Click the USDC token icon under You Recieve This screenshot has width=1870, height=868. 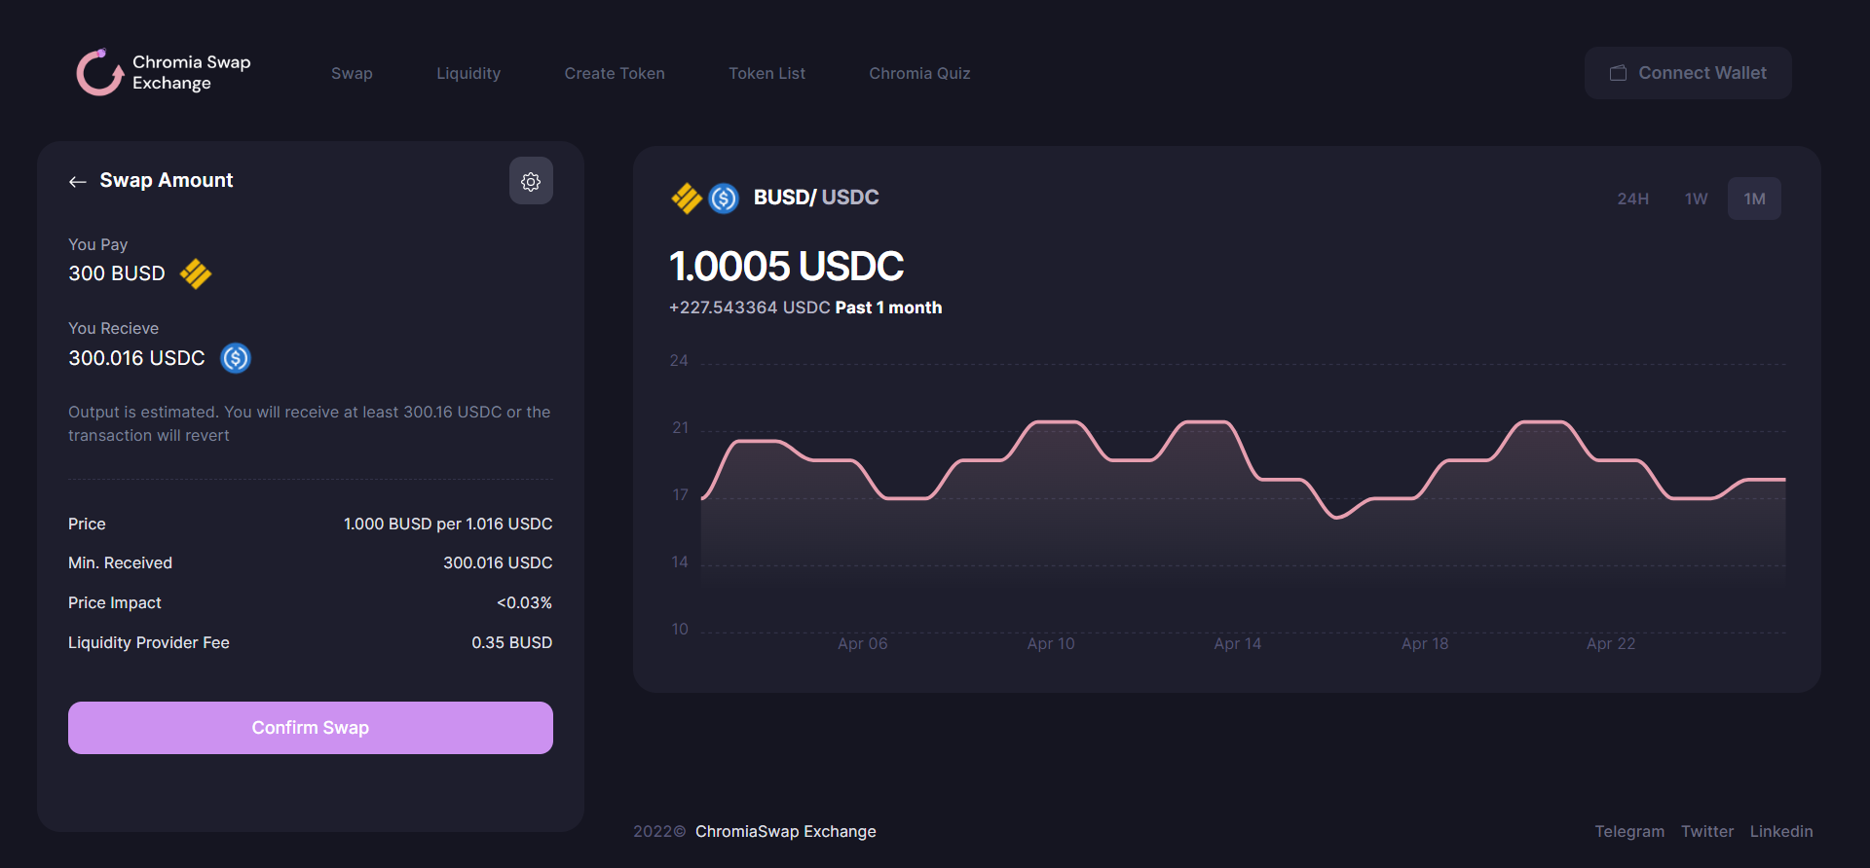(x=236, y=358)
